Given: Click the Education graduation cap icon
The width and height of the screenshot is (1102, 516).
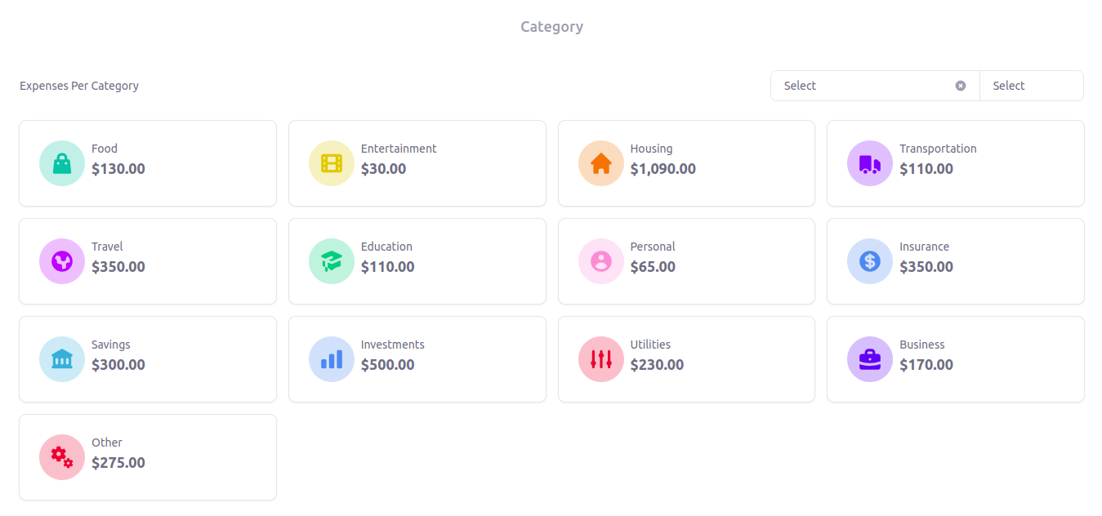Looking at the screenshot, I should click(x=332, y=261).
